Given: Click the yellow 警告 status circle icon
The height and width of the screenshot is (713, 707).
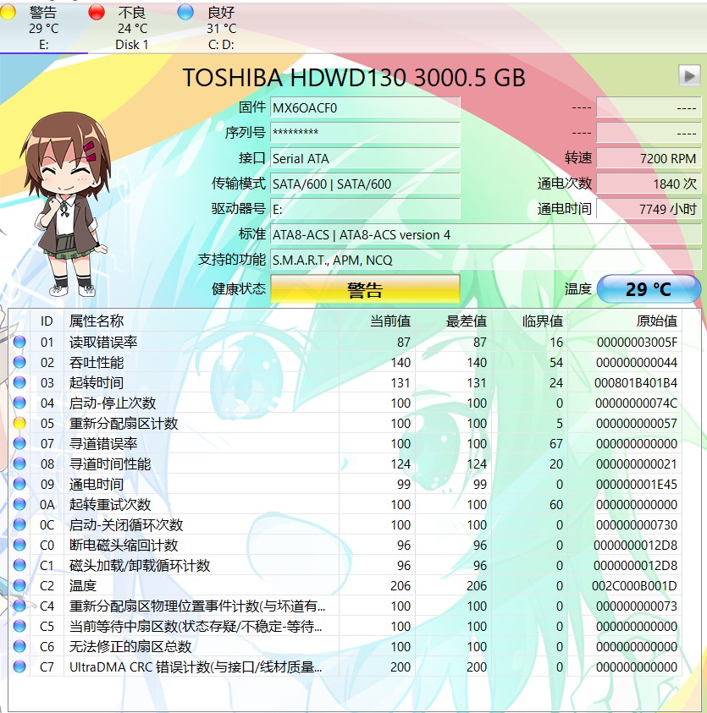Looking at the screenshot, I should (x=8, y=13).
